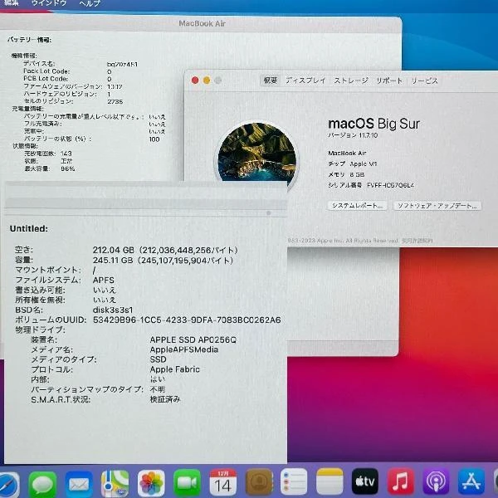498x498 pixels.
Task: Launch FaceTime from the Dock
Action: (x=187, y=483)
